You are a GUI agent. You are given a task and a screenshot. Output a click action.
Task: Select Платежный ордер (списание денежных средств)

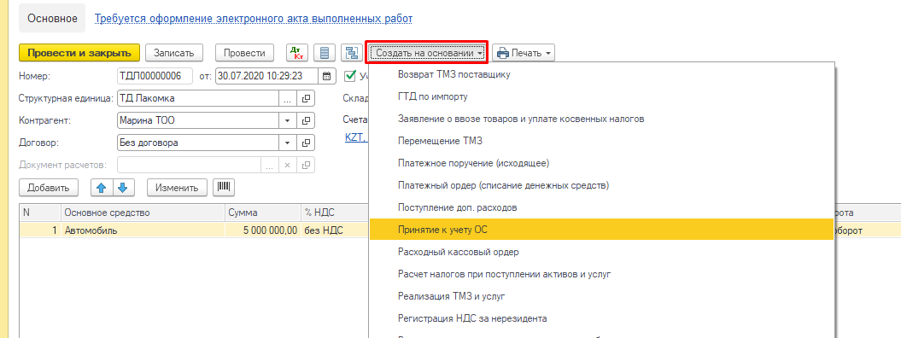coord(601,184)
